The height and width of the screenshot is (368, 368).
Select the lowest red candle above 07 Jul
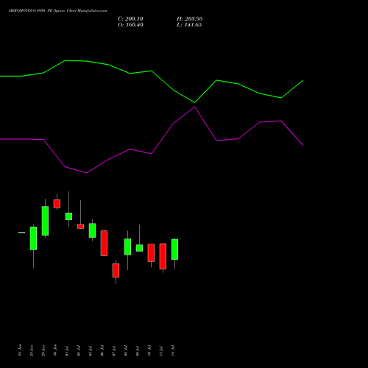[116, 270]
